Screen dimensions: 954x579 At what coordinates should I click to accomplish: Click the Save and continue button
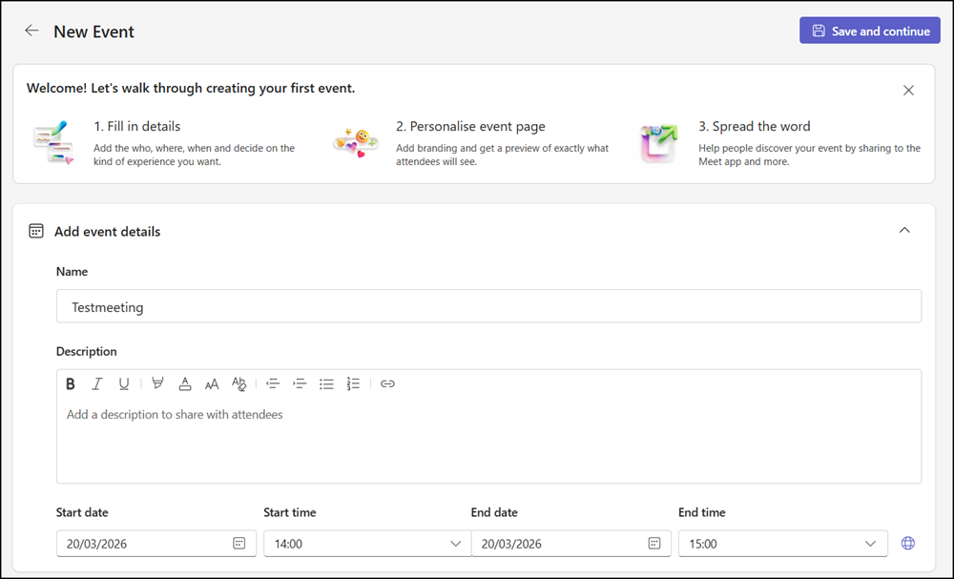(x=869, y=31)
